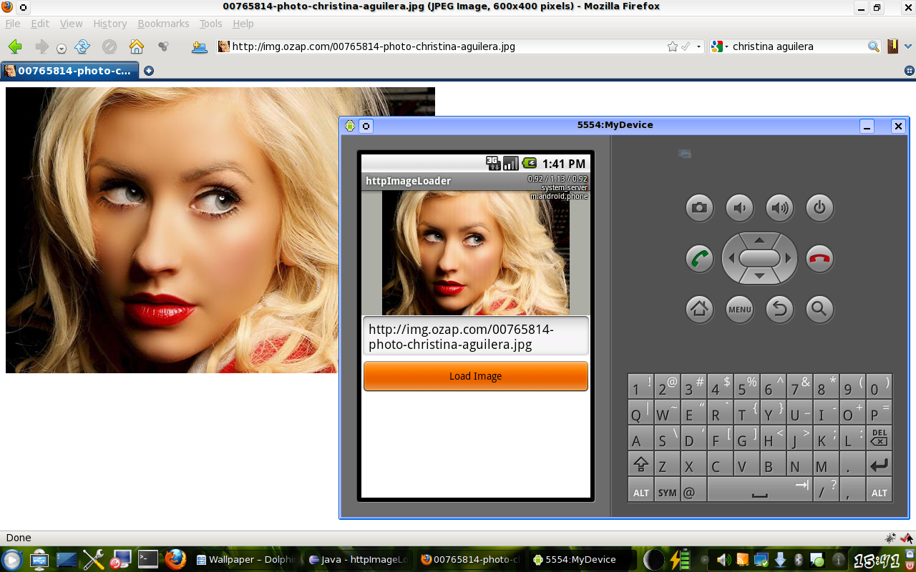Image resolution: width=916 pixels, height=572 pixels.
Task: Open the new tab plus button
Action: [149, 71]
